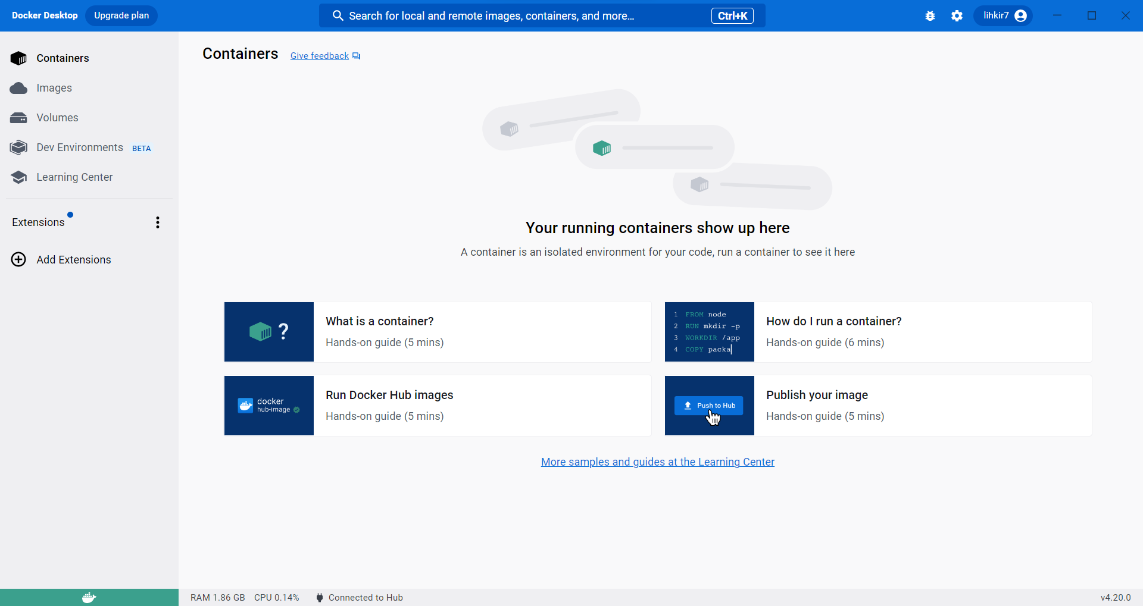The height and width of the screenshot is (606, 1143).
Task: Open the 'Publish your image' guide
Action: [x=878, y=406]
